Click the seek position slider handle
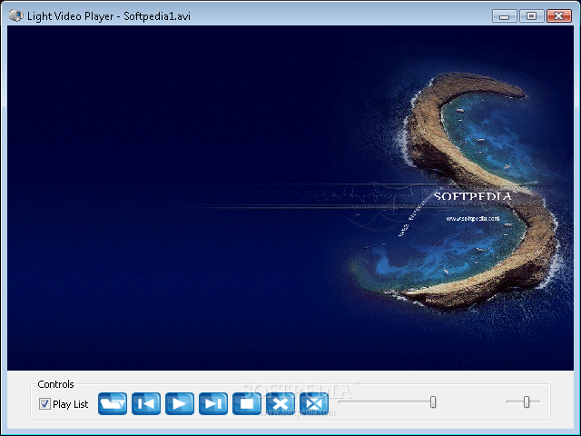Image resolution: width=581 pixels, height=436 pixels. click(433, 402)
